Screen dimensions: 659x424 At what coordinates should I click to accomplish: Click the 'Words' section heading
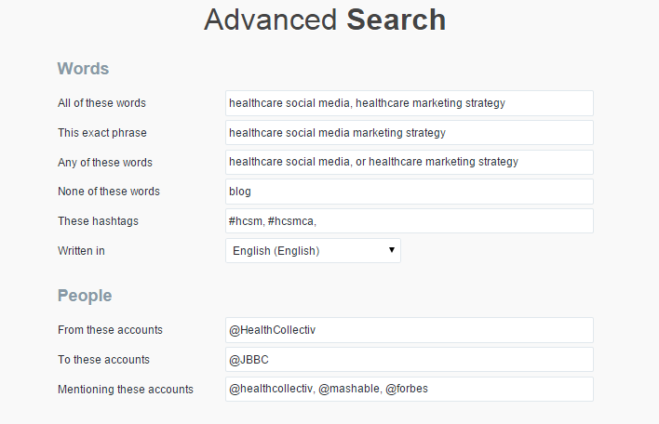[83, 69]
